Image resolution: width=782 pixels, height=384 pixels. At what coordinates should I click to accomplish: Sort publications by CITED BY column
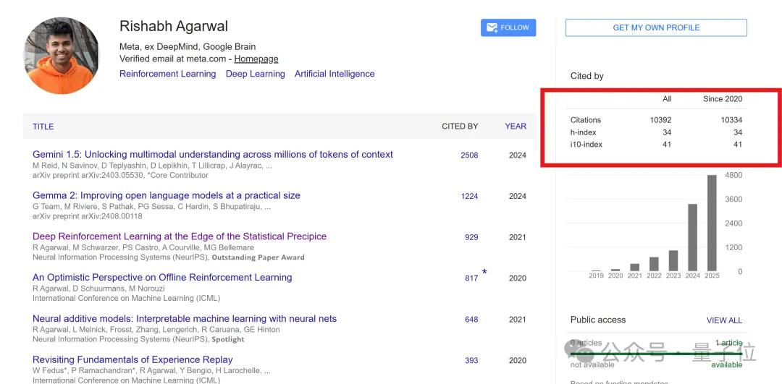(460, 127)
